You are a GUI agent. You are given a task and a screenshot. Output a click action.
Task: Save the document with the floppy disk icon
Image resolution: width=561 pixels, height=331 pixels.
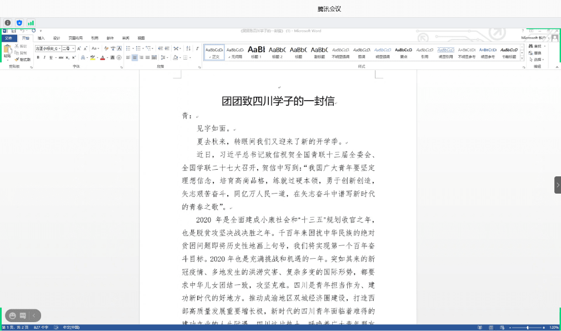pos(13,31)
